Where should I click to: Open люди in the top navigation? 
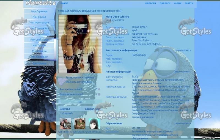178,3
